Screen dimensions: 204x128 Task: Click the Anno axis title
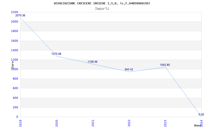coord(198,125)
